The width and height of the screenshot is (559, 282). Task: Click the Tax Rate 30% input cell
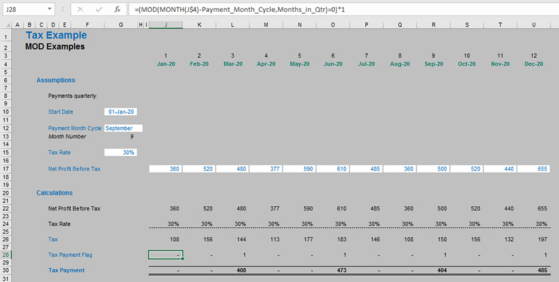click(x=121, y=152)
